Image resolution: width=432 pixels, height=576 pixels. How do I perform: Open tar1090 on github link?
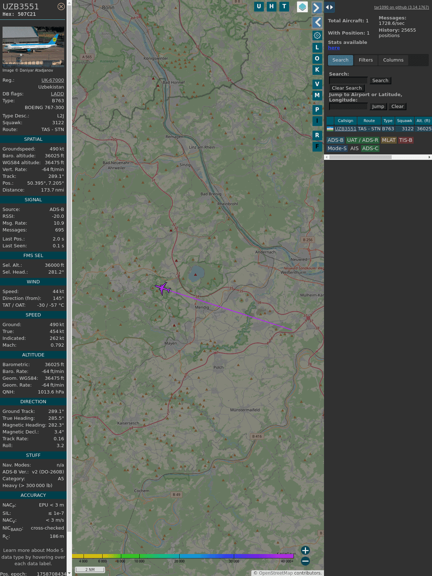coord(401,7)
